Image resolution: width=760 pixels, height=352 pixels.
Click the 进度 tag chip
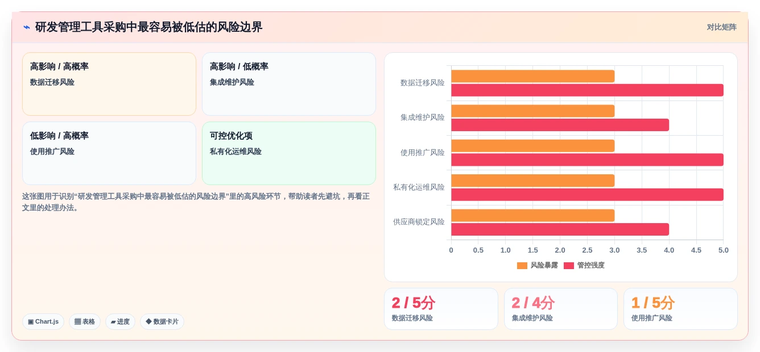click(120, 321)
